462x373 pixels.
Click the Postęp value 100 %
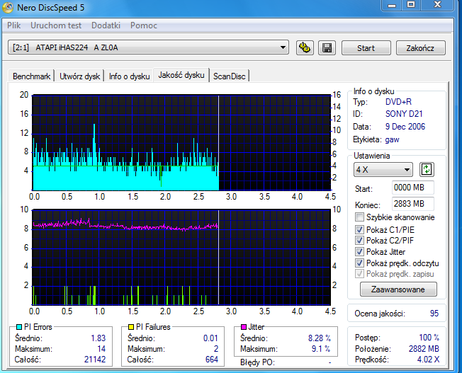[x=429, y=338]
